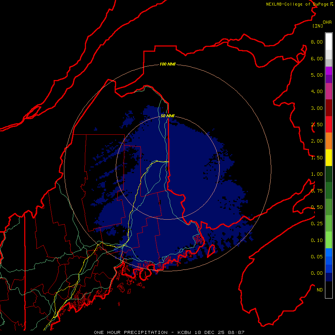Viewport: 335px width, 335px height.
Task: Pick the bright magenta swatch above 5.00
Action: pos(329,71)
